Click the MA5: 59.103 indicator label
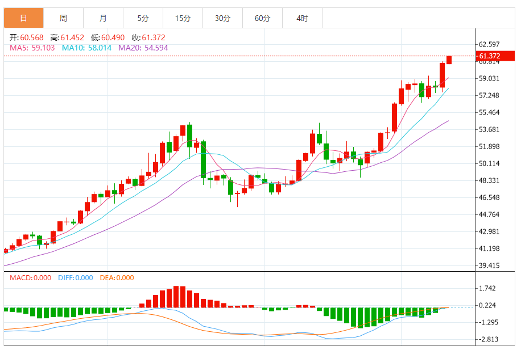The width and height of the screenshot is (521, 346). [x=32, y=48]
